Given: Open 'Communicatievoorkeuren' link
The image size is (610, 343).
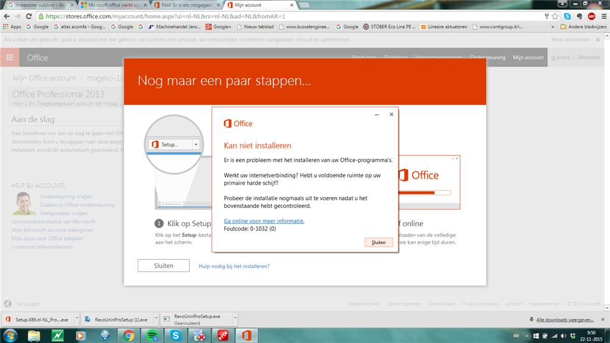Looking at the screenshot, I should (42, 247).
